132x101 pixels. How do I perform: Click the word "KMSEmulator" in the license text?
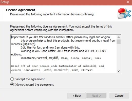[68, 66]
